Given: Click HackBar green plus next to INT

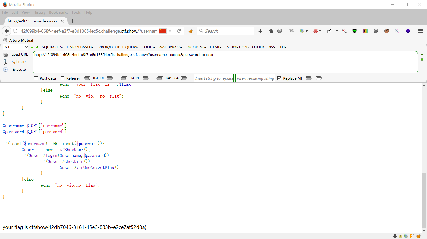Looking at the screenshot, I should point(37,47).
